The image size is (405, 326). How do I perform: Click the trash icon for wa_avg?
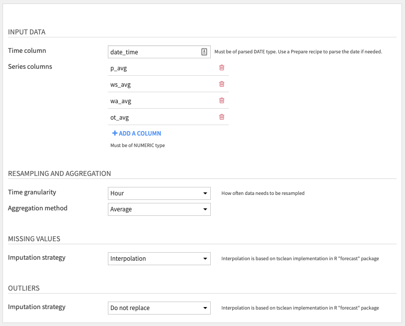click(222, 101)
